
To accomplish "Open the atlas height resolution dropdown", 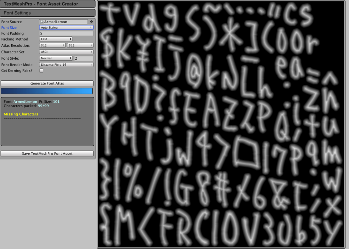I will pyautogui.click(x=80, y=45).
